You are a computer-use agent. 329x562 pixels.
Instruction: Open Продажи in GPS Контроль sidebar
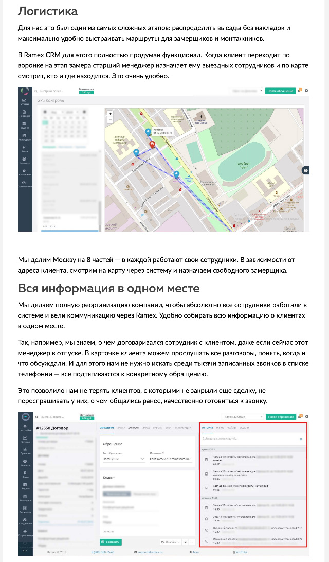[25, 113]
